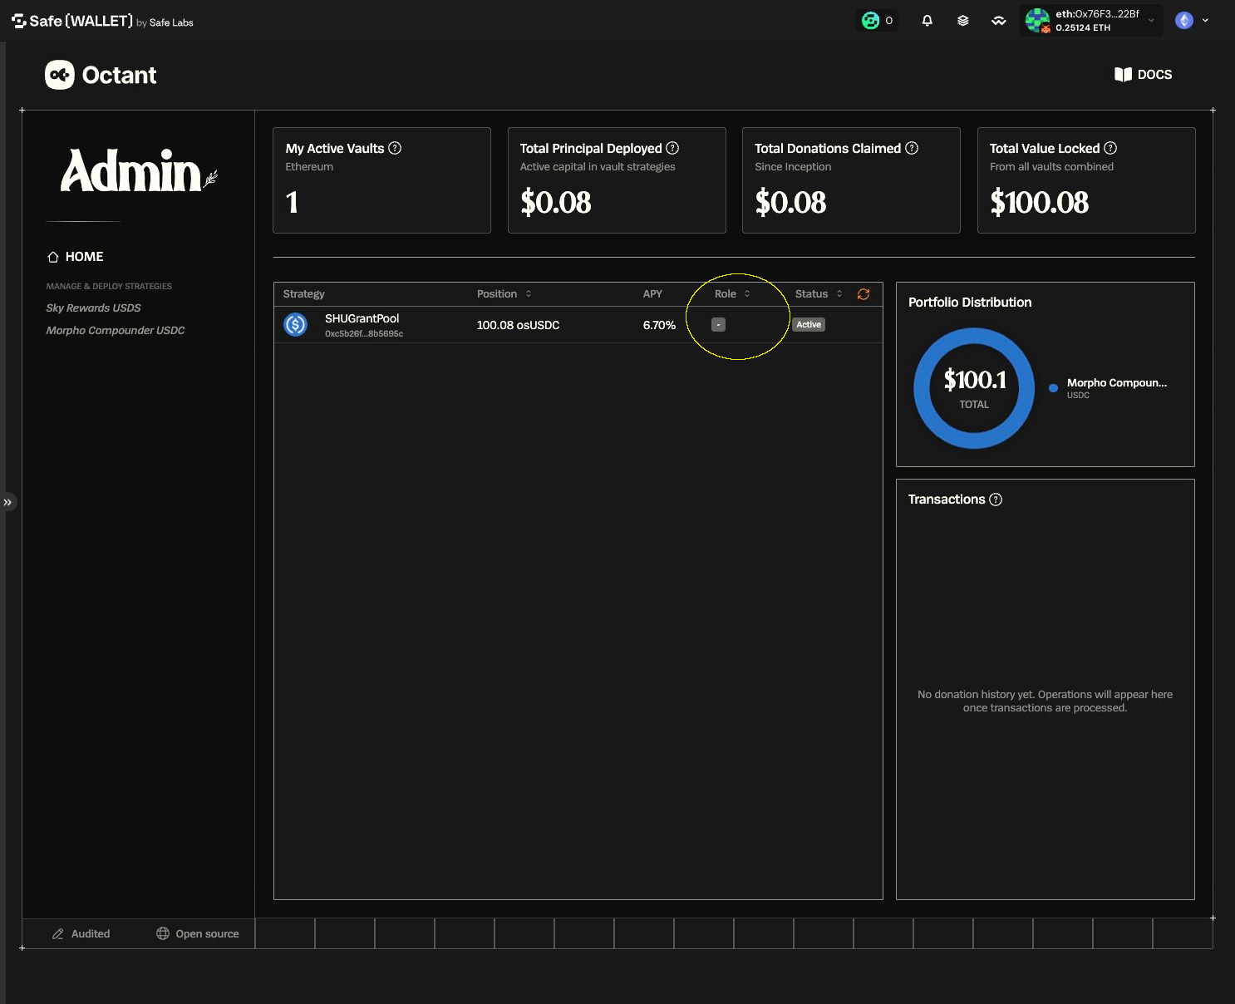Click the Home house icon
Screen dimensions: 1235x1004
53,257
